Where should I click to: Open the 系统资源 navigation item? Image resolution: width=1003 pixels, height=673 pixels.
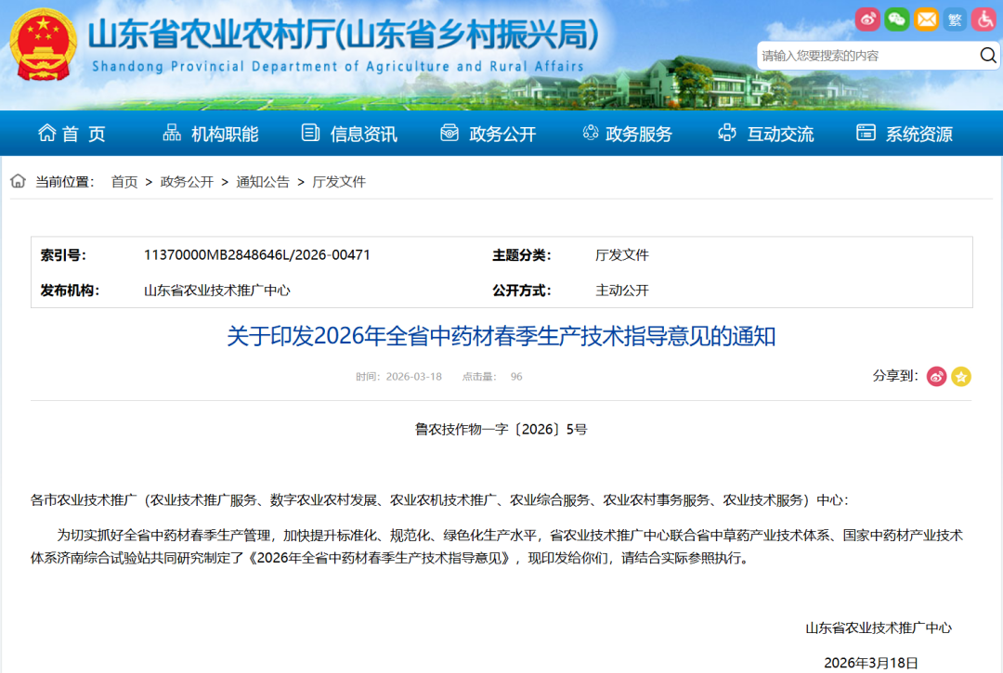point(905,134)
